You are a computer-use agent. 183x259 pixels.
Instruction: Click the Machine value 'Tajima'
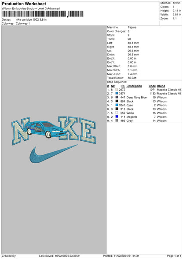click(x=132, y=27)
